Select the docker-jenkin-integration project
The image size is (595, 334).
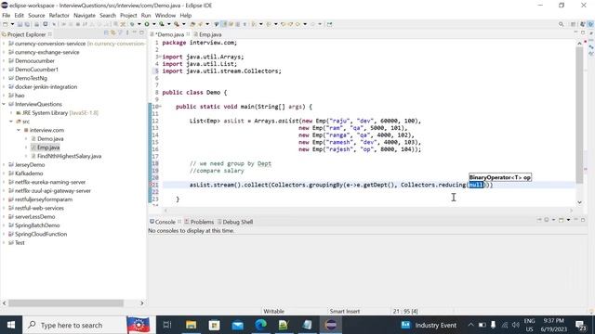(46, 86)
